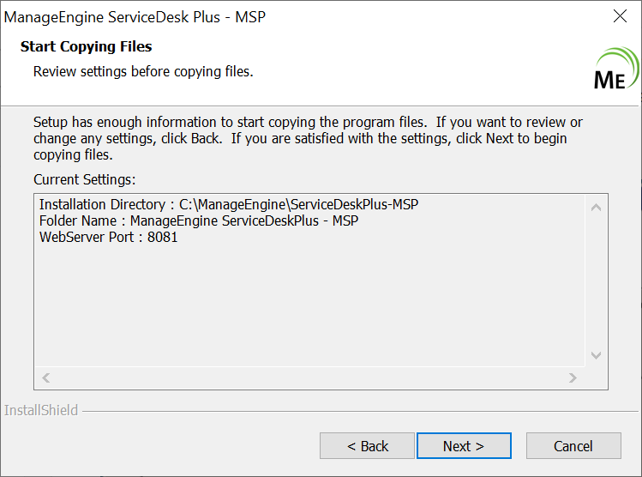The height and width of the screenshot is (477, 642).
Task: Click the Current Settings label
Action: pos(85,180)
